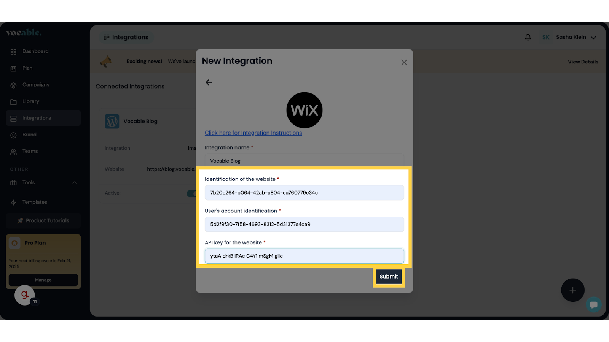Click the Templates lightning bolt icon
This screenshot has height=342, width=609.
[x=13, y=203]
